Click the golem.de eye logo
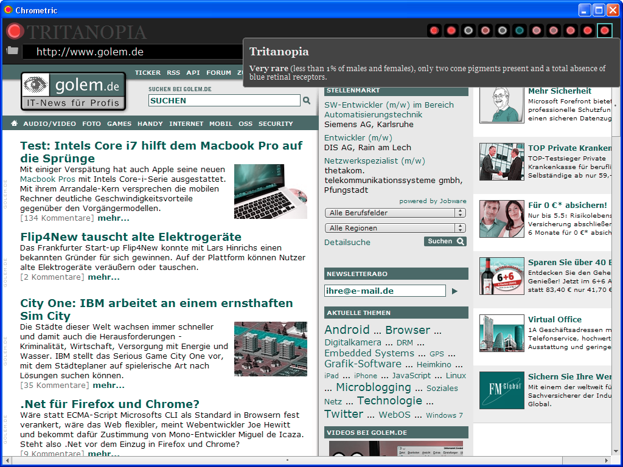The width and height of the screenshot is (623, 467). [74, 91]
